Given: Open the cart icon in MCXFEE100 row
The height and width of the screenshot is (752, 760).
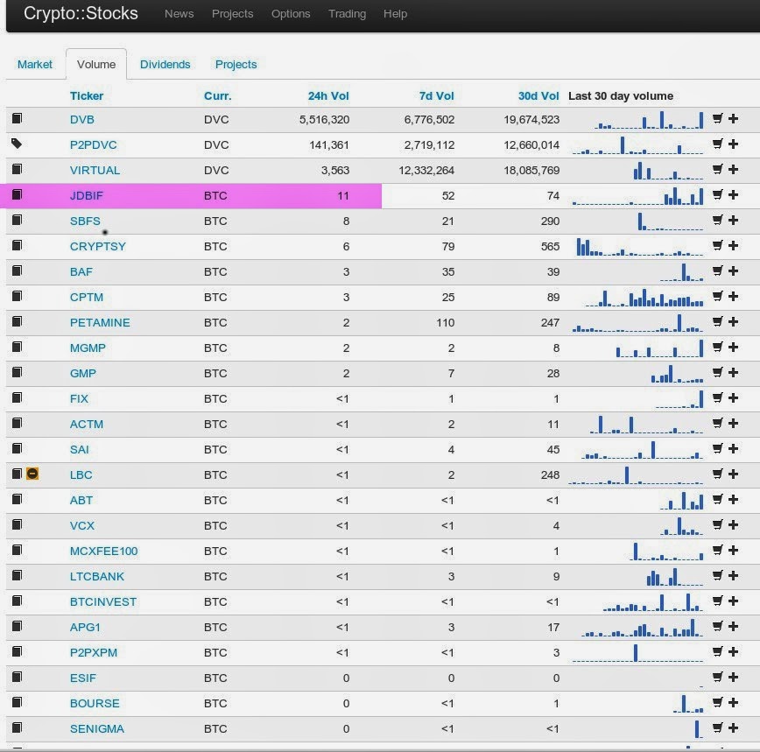Looking at the screenshot, I should 717,550.
